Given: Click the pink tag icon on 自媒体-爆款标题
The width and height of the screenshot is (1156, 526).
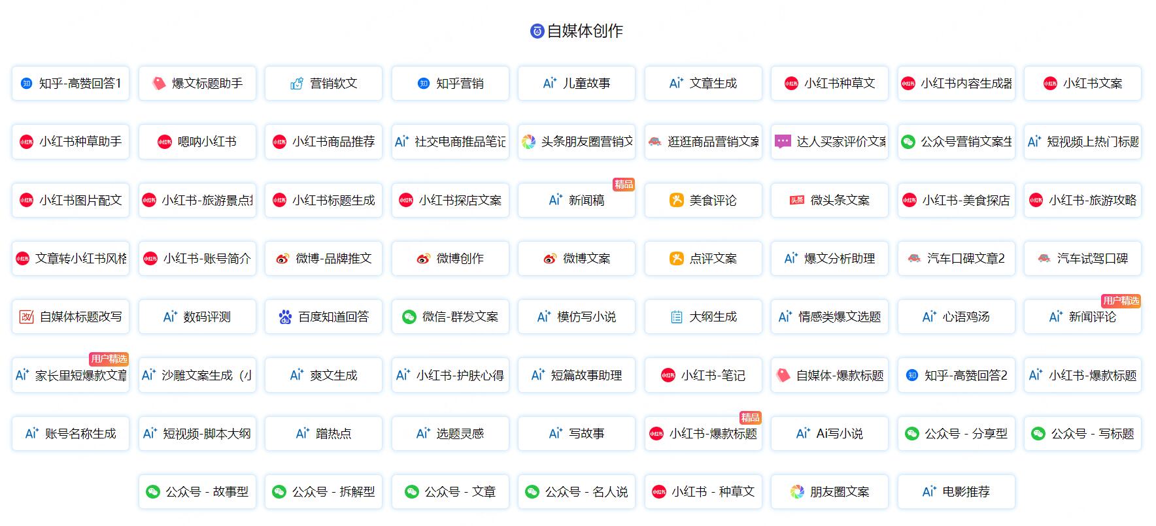Looking at the screenshot, I should 783,375.
